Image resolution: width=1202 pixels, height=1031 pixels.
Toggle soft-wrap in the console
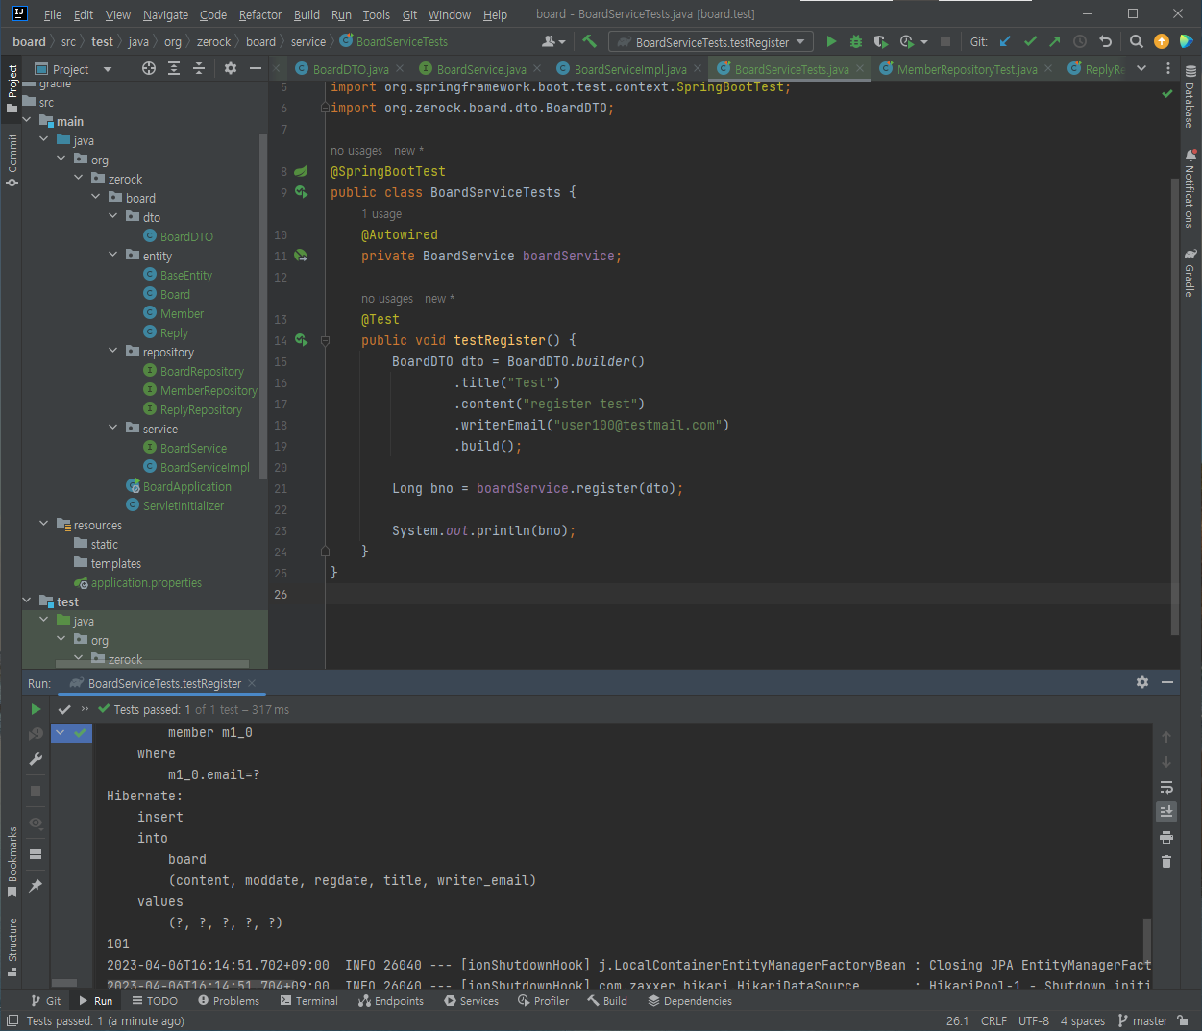[1166, 787]
